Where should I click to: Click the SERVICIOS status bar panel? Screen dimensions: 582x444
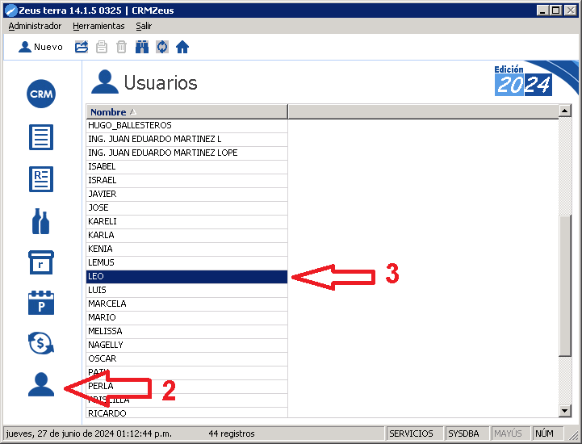coord(413,434)
